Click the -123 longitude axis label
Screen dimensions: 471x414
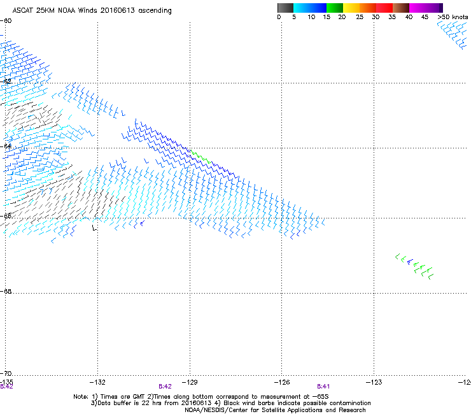pos(374,382)
